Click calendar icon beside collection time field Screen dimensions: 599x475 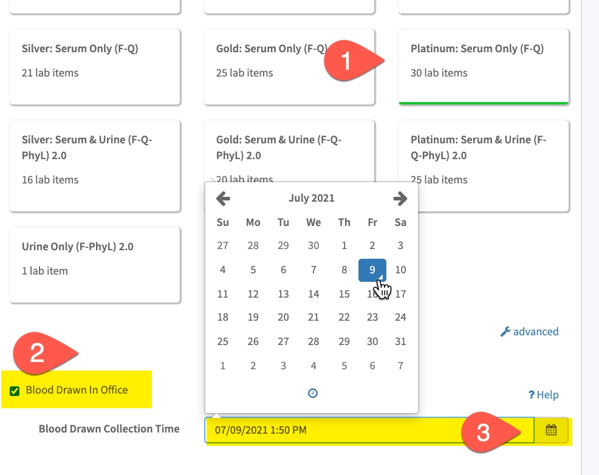(x=551, y=430)
